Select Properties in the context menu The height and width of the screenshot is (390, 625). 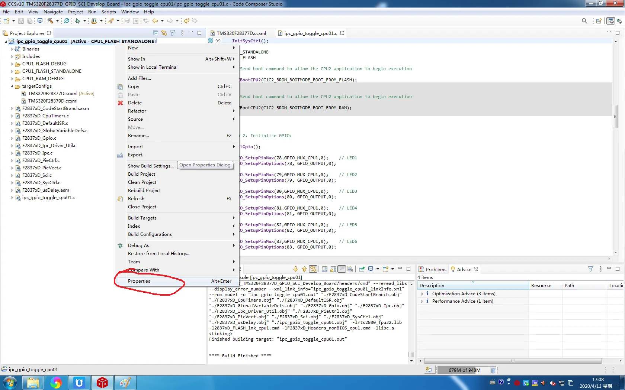[177, 281]
